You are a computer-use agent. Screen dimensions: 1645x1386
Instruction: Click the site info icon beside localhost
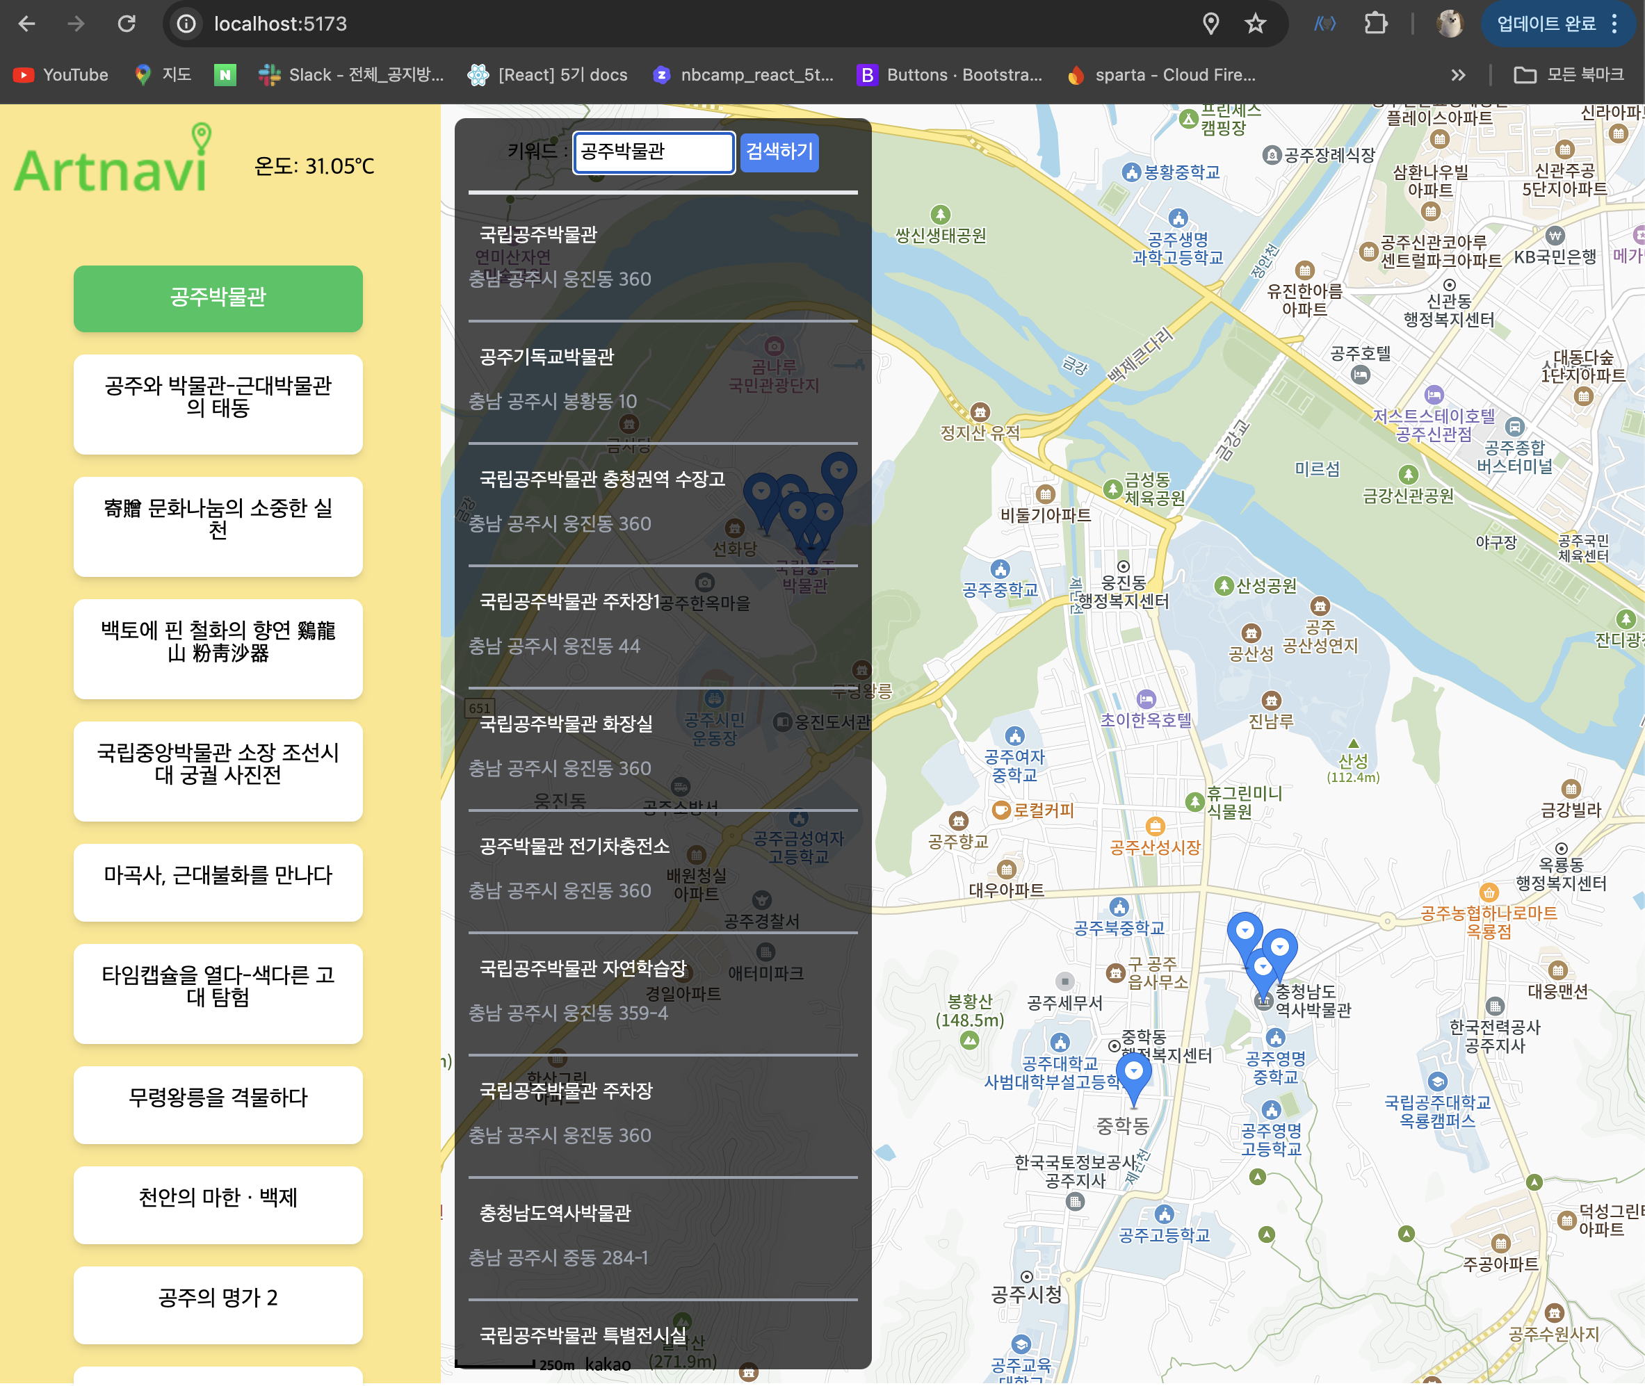pyautogui.click(x=186, y=24)
